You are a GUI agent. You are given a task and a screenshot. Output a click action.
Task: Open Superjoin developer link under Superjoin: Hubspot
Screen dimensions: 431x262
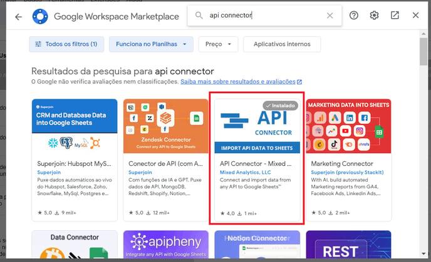coord(49,173)
